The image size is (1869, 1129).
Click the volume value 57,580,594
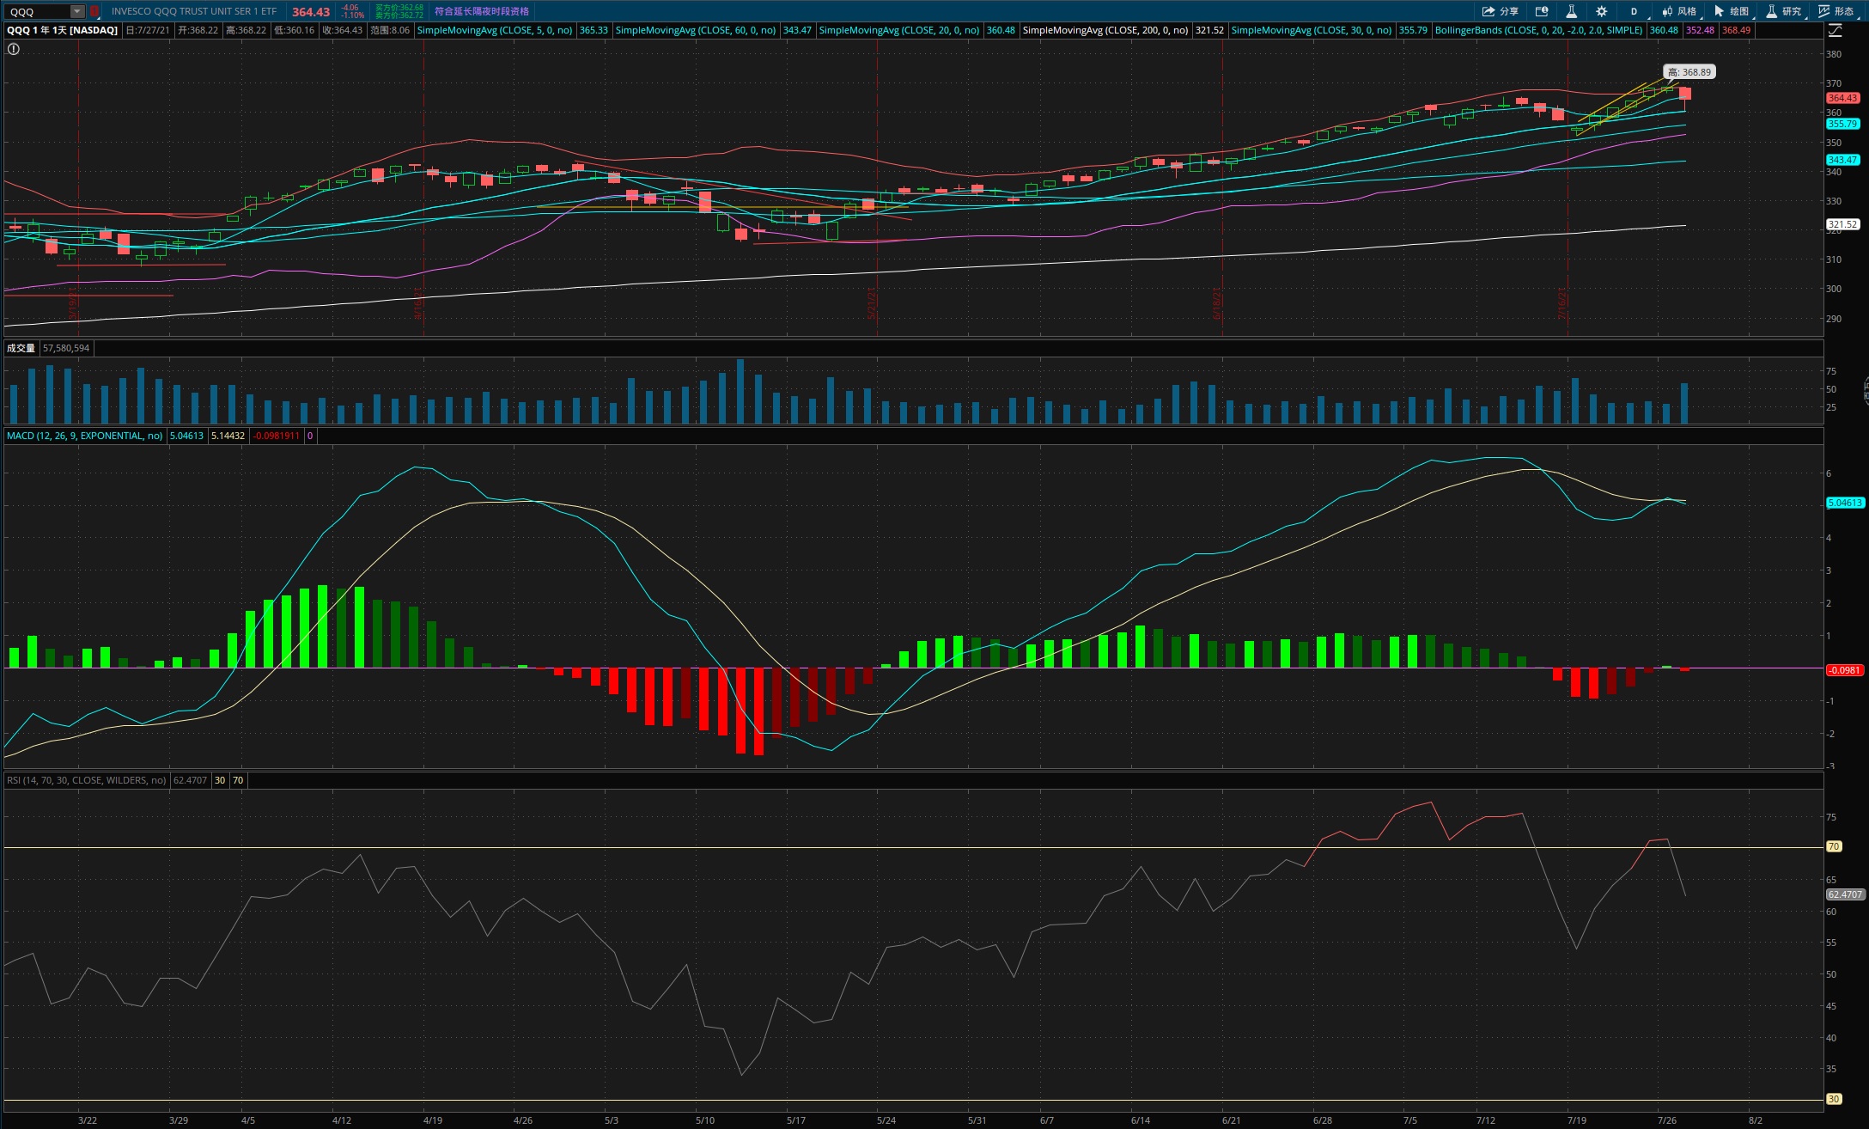click(66, 348)
